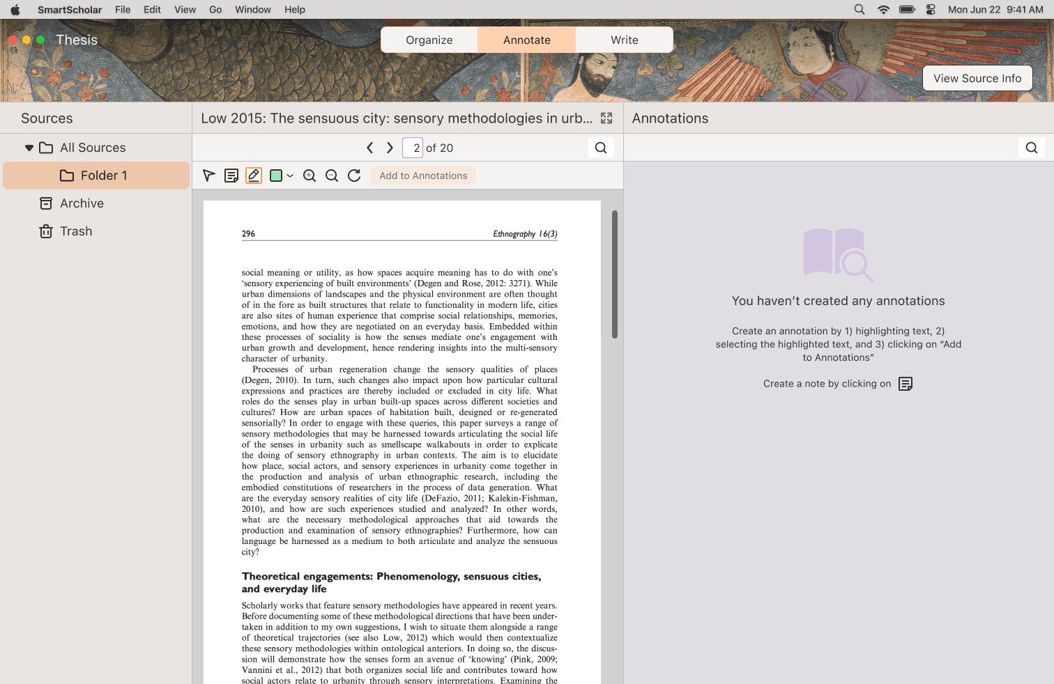The width and height of the screenshot is (1054, 684).
Task: Open the SmartScholar app menu
Action: (70, 10)
